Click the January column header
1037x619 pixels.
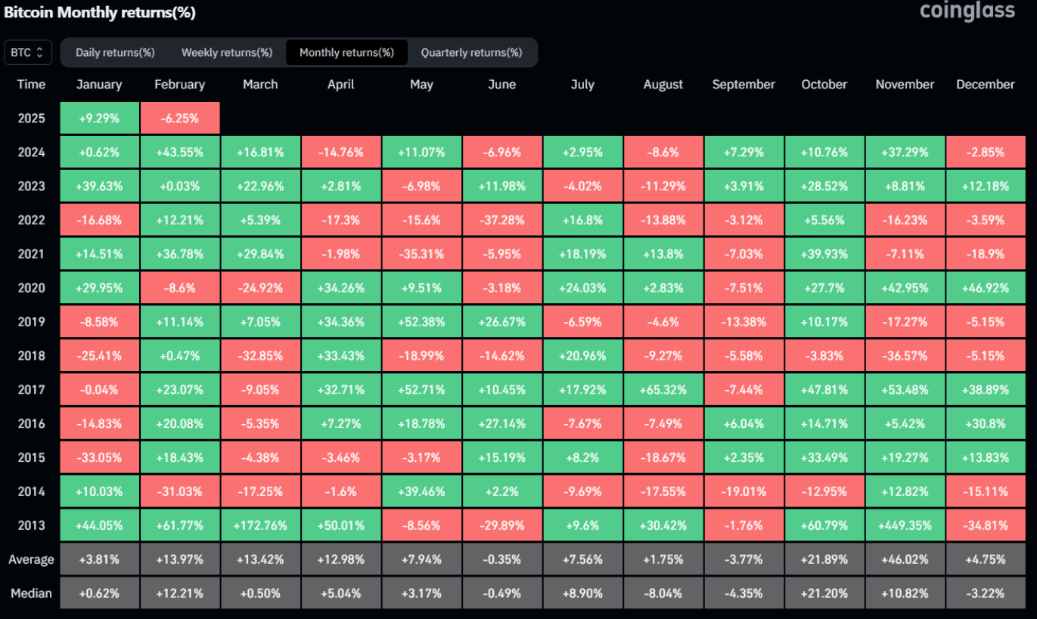coord(99,85)
